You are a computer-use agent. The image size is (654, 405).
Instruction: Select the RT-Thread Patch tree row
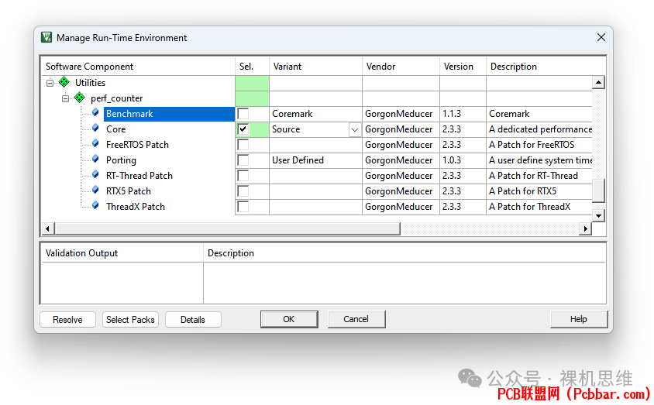pos(139,176)
